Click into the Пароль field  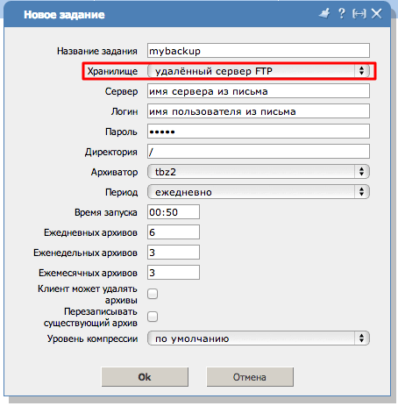pos(259,132)
